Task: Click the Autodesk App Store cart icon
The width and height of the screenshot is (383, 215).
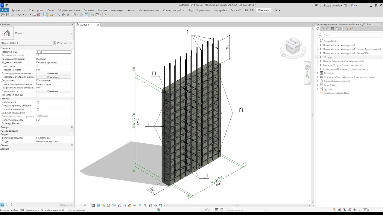Action: tap(346, 5)
